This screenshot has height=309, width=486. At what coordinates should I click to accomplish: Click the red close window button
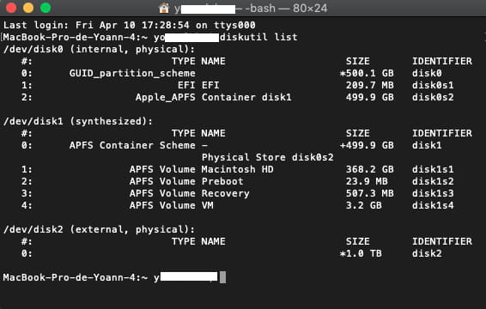tap(11, 8)
